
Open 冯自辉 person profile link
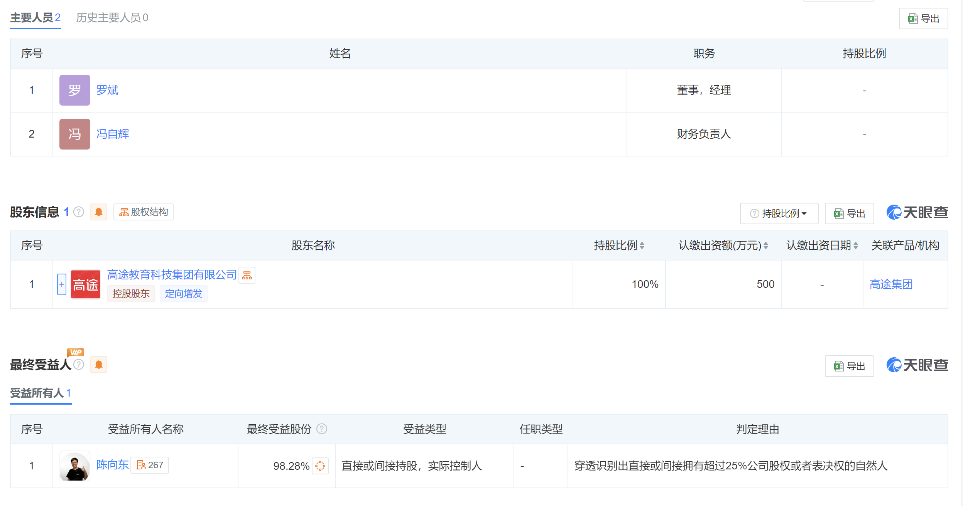click(x=113, y=134)
